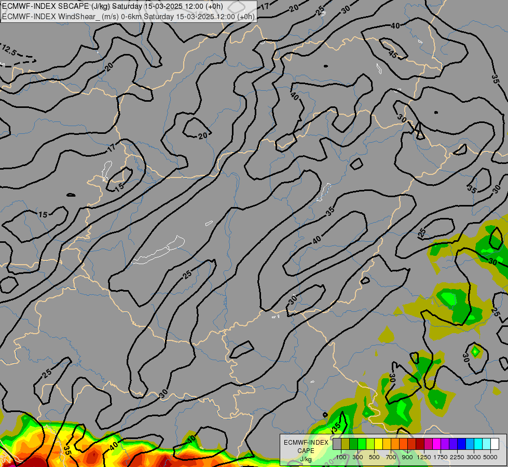508x467 pixels.
Task: Select the legend tick label 100
Action: (x=341, y=457)
